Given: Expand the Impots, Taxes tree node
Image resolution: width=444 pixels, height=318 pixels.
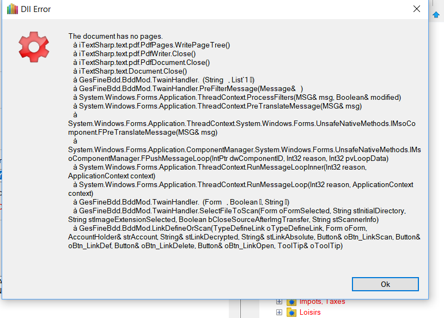Looking at the screenshot, I should pyautogui.click(x=279, y=302).
